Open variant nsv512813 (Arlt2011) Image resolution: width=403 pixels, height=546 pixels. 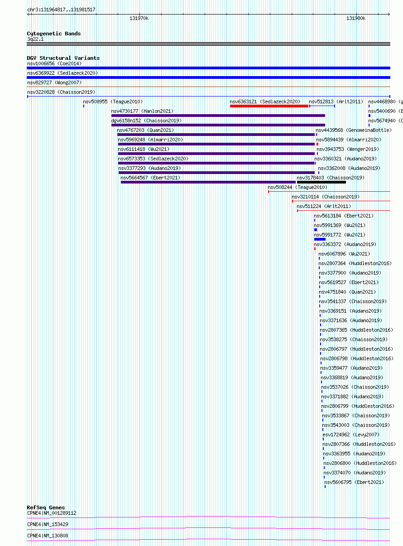pyautogui.click(x=336, y=101)
